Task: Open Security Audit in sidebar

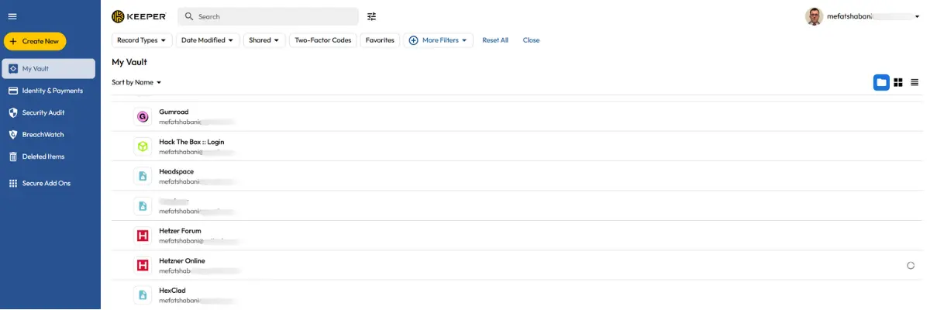Action: [43, 112]
